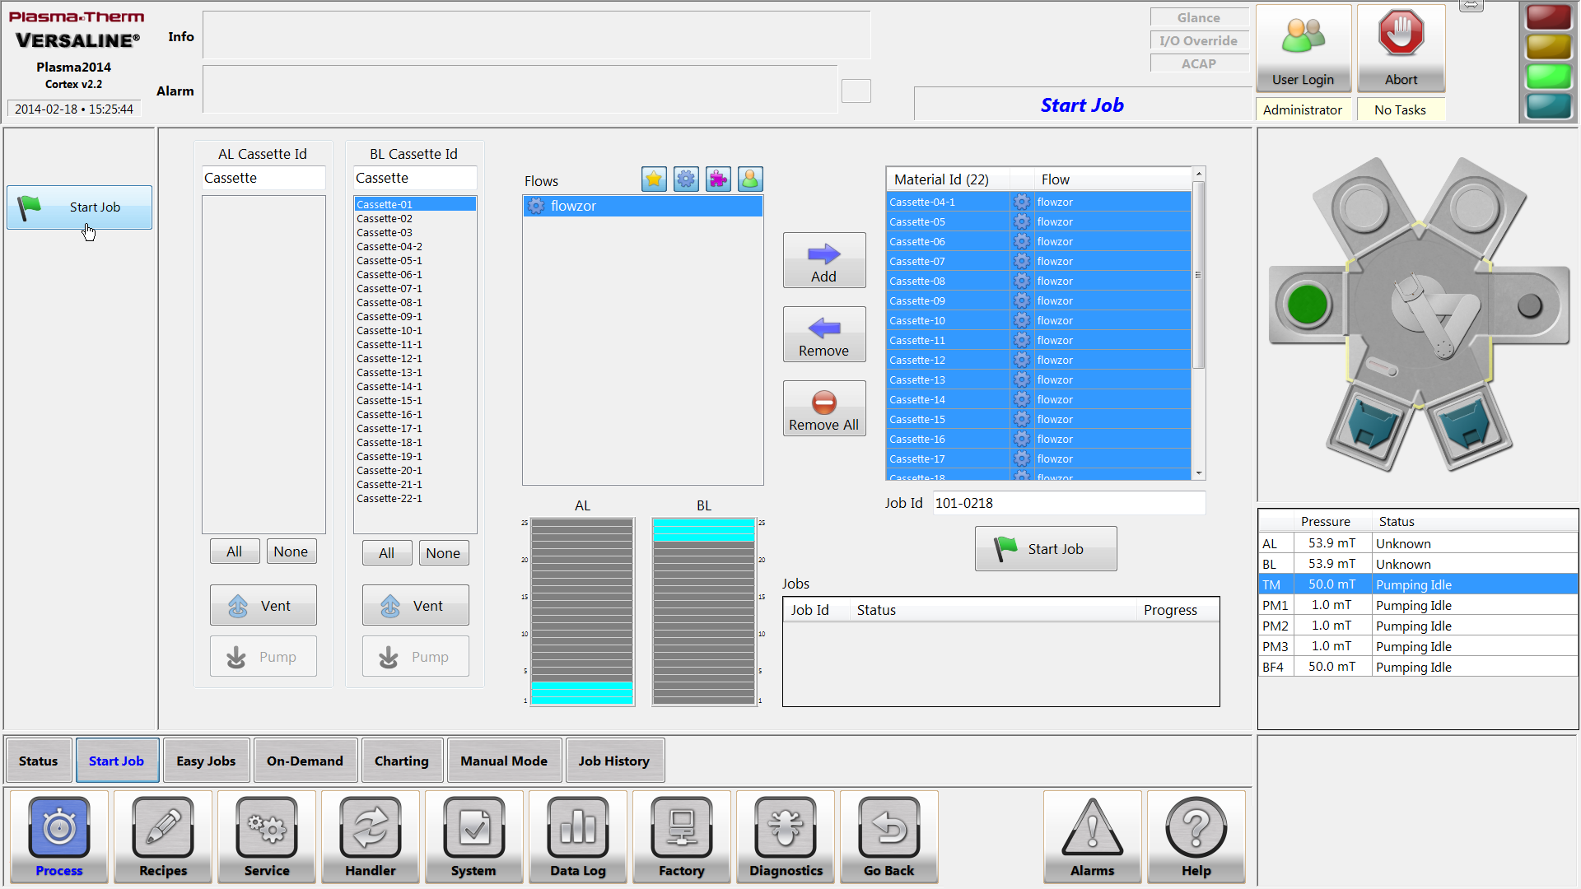Click the BL Vent icon button
Screen dimensions: 1581x889
[x=415, y=605]
